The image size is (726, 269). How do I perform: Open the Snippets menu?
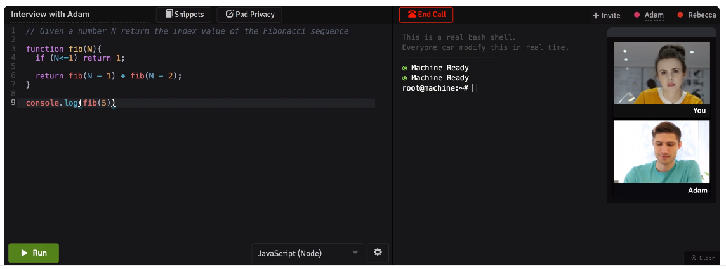pos(183,15)
